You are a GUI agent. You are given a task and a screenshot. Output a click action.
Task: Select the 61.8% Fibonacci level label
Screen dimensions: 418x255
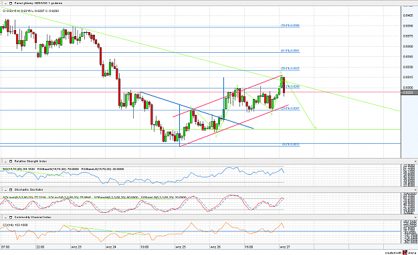290,51
